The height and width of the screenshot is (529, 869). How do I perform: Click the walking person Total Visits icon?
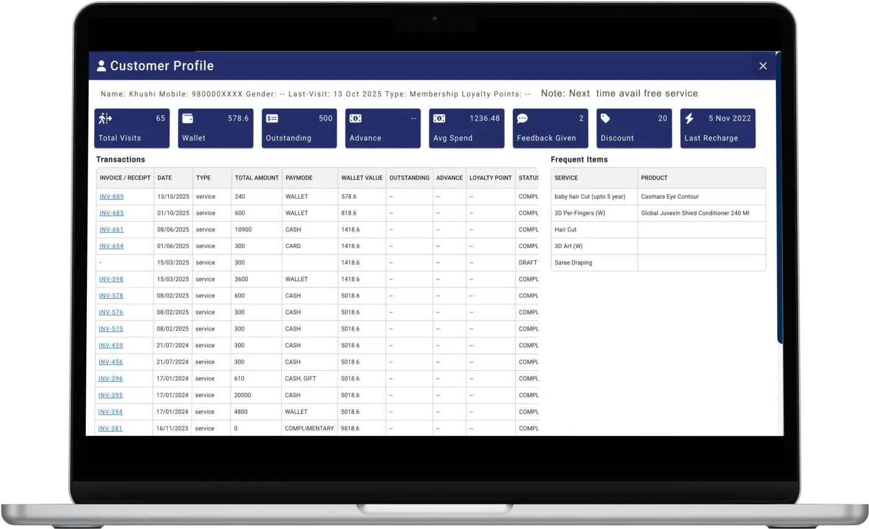pos(106,119)
